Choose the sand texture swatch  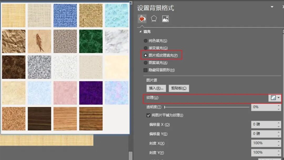click(65, 41)
